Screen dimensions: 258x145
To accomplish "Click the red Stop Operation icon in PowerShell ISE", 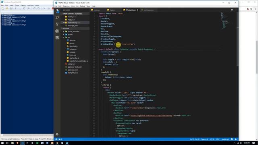I will coord(53,8).
